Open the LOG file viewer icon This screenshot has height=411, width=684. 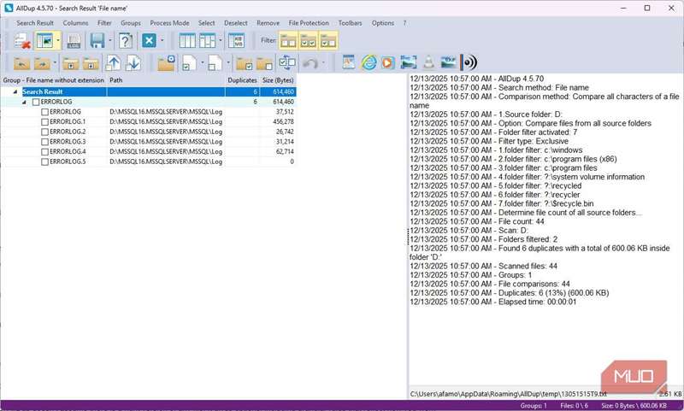pyautogui.click(x=74, y=41)
